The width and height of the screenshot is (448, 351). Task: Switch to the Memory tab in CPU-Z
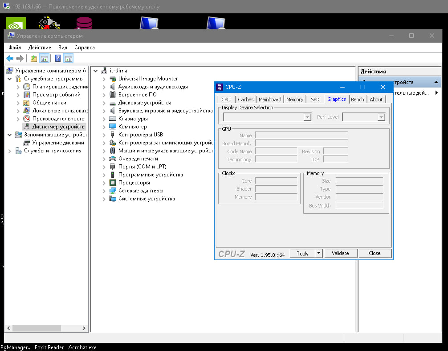295,100
